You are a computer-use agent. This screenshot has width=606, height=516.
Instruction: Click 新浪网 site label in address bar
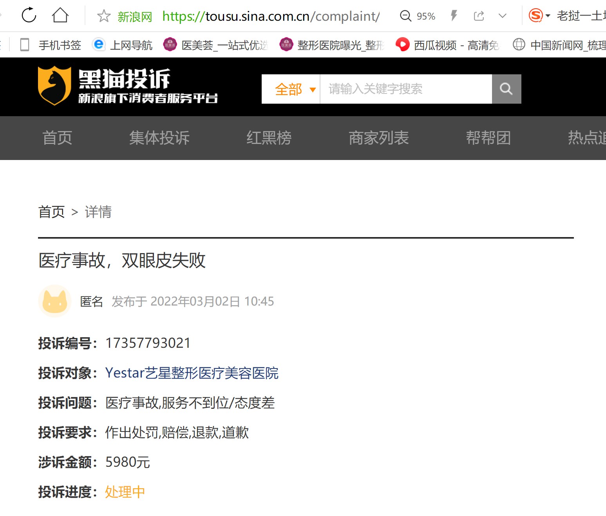pos(135,16)
